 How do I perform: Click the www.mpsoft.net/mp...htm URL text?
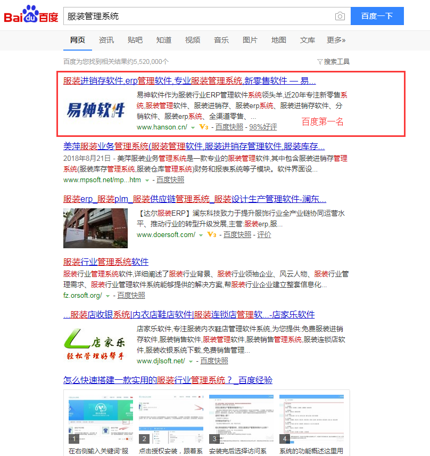pyautogui.click(x=102, y=180)
